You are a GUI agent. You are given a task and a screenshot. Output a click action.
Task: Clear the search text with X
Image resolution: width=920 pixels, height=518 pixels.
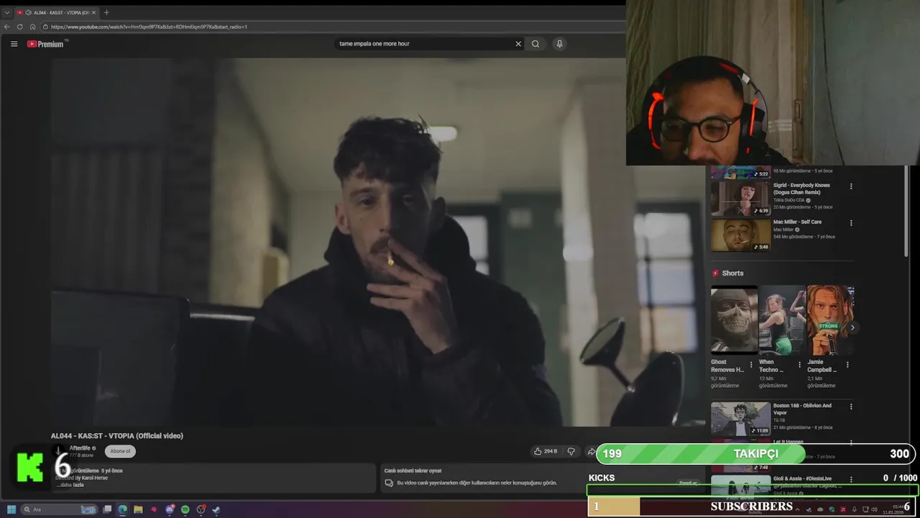pos(518,44)
